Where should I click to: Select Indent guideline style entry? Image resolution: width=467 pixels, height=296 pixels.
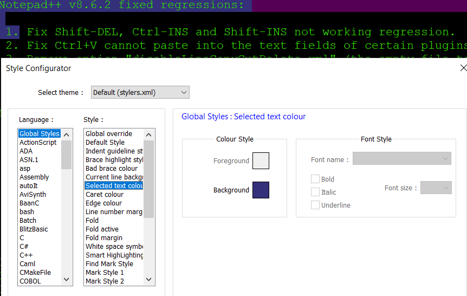click(x=114, y=151)
